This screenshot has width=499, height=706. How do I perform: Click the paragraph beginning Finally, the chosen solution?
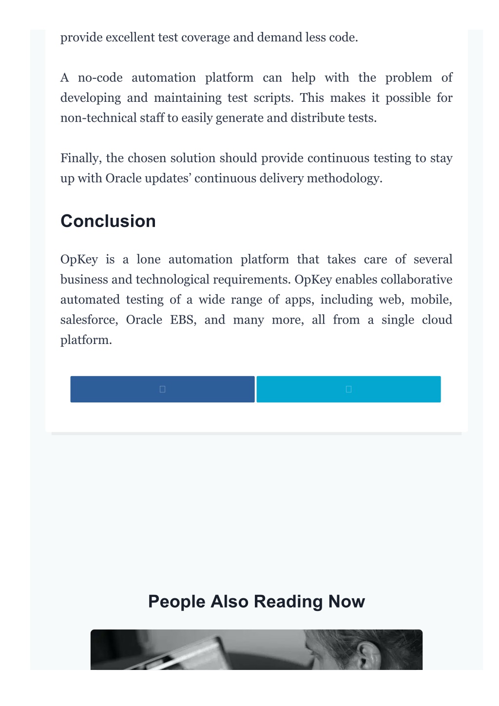coord(256,168)
